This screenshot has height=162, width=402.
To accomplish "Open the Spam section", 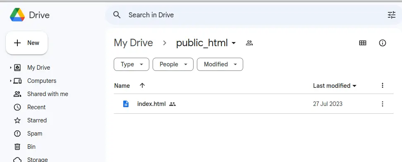I will 35,134.
